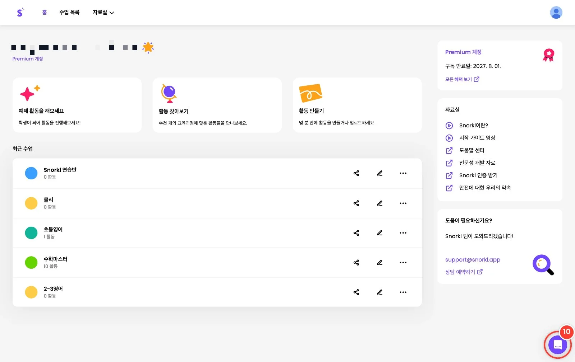The width and height of the screenshot is (575, 362).
Task: Open more options for 초등영어
Action: click(403, 233)
